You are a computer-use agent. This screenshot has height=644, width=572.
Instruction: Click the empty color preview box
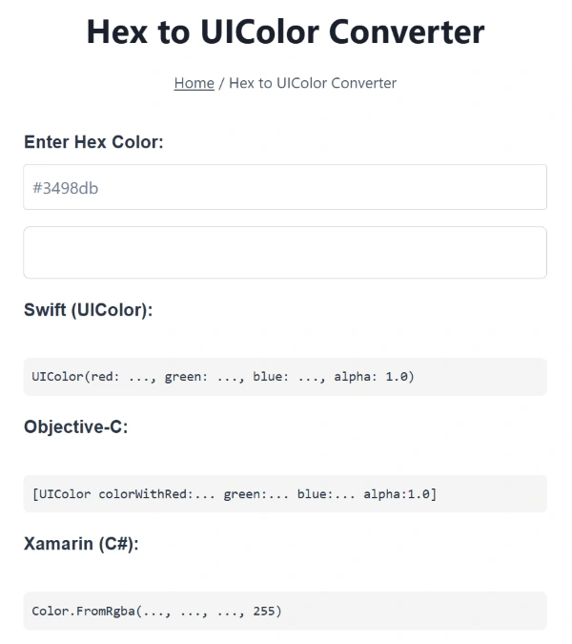[285, 253]
